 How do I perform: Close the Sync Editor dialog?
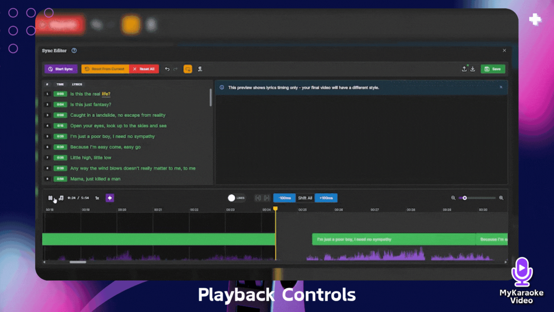(504, 50)
